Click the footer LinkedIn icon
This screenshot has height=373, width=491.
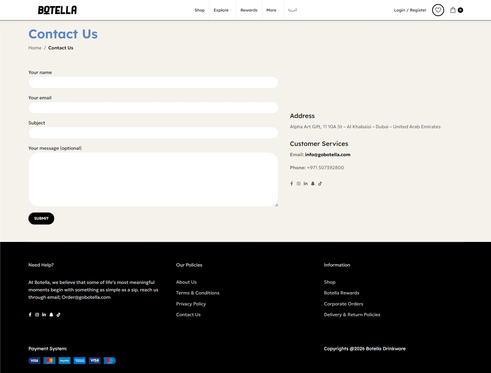click(44, 315)
